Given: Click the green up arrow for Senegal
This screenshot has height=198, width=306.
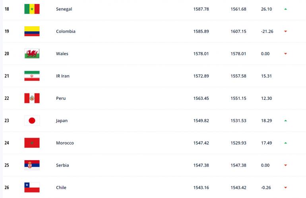Looking at the screenshot, I should (x=285, y=9).
